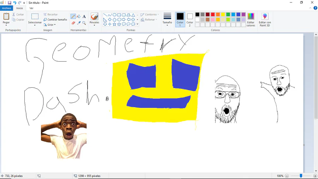Click the Undo arrow in title bar
The width and height of the screenshot is (318, 179).
(14, 2)
